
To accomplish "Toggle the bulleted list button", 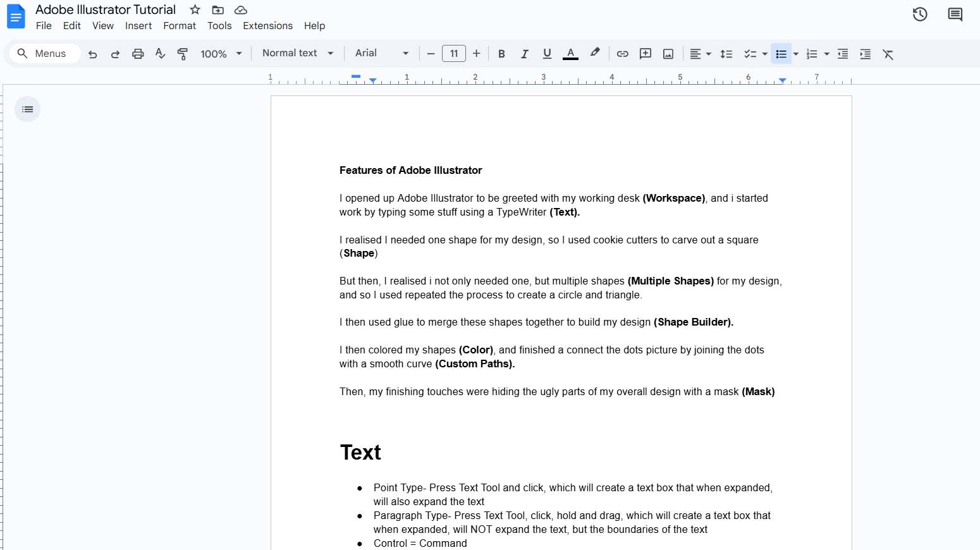I will click(781, 54).
